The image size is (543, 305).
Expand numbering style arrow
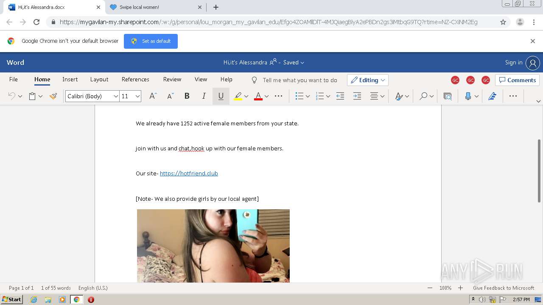tap(328, 96)
